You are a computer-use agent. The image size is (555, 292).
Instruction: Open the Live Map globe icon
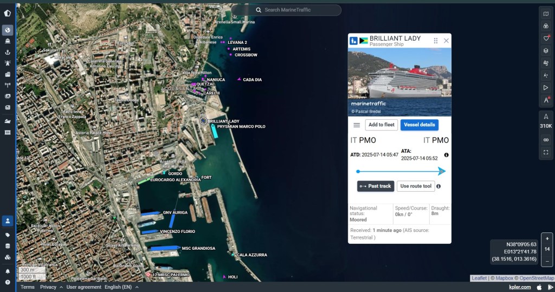point(8,30)
